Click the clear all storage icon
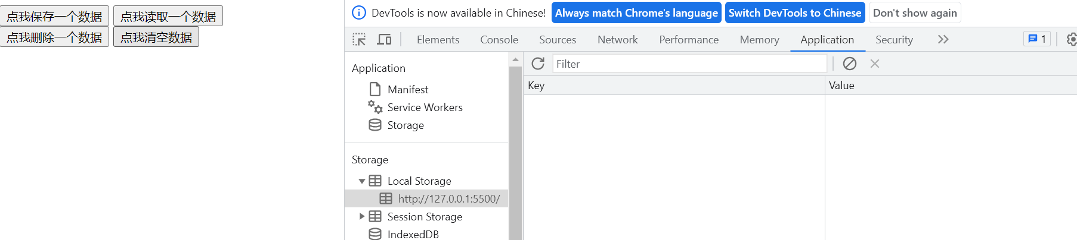The height and width of the screenshot is (240, 1077). click(x=849, y=64)
